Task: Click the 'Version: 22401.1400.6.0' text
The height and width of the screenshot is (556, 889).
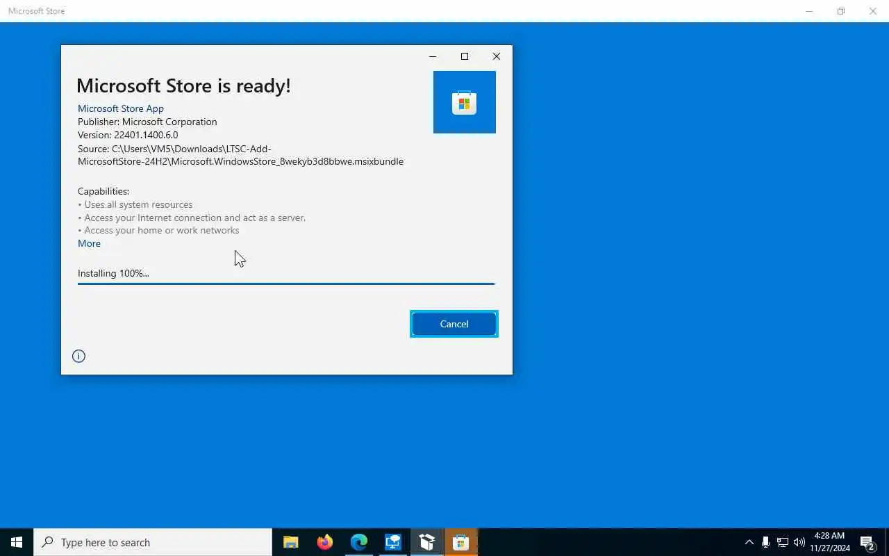Action: (128, 135)
